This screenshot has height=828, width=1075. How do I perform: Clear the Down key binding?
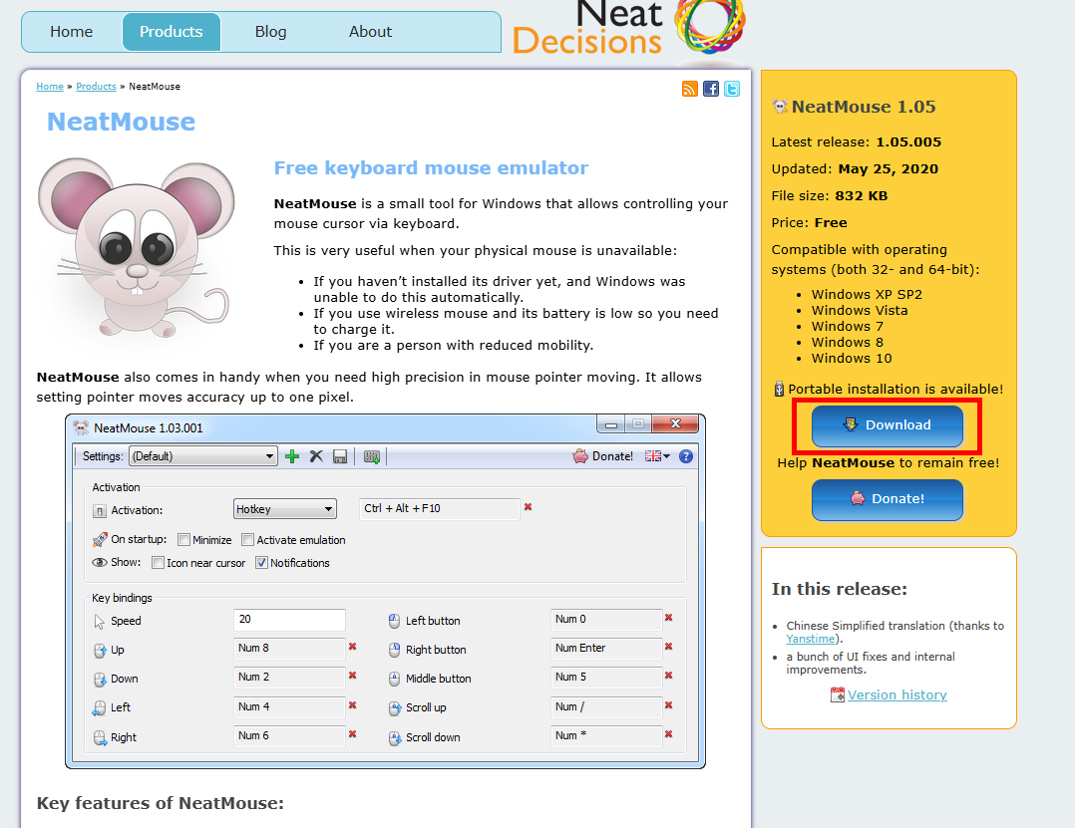tap(352, 676)
